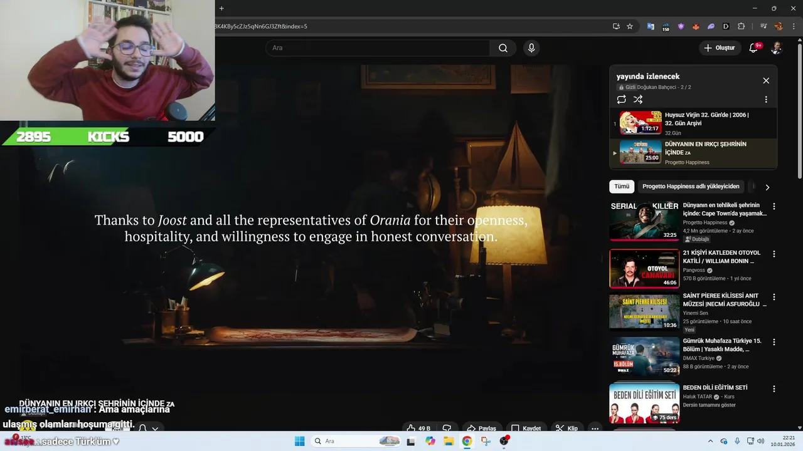The width and height of the screenshot is (803, 451).
Task: Bookmark page with the star icon
Action: [x=630, y=26]
